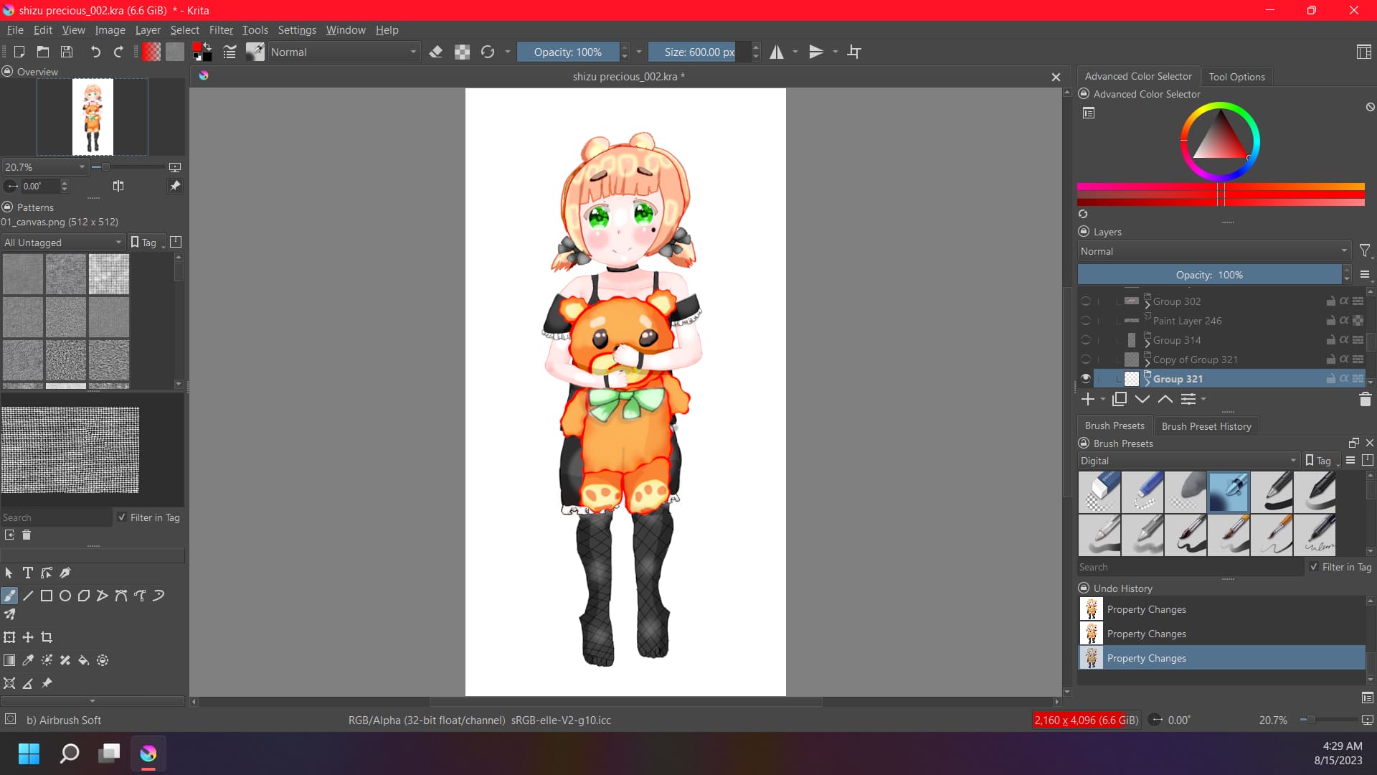The image size is (1377, 775).
Task: Switch to Brush Preset History tab
Action: 1206,426
